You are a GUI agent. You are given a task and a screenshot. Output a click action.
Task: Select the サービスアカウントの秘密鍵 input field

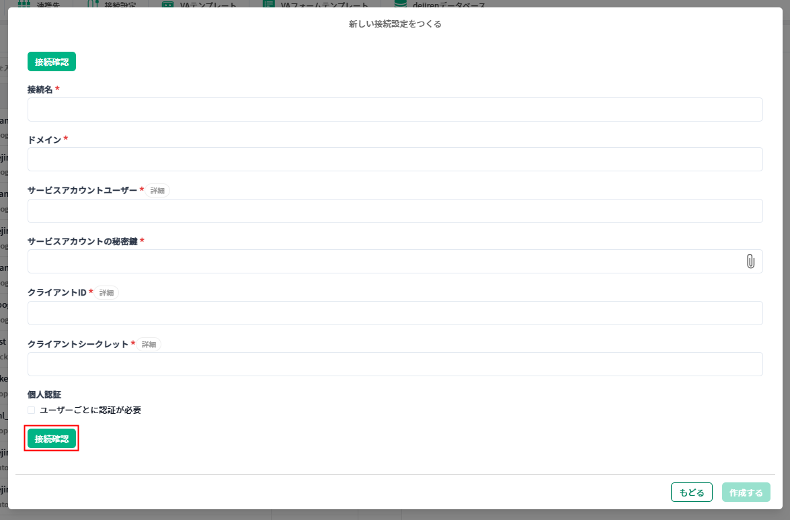[383, 261]
